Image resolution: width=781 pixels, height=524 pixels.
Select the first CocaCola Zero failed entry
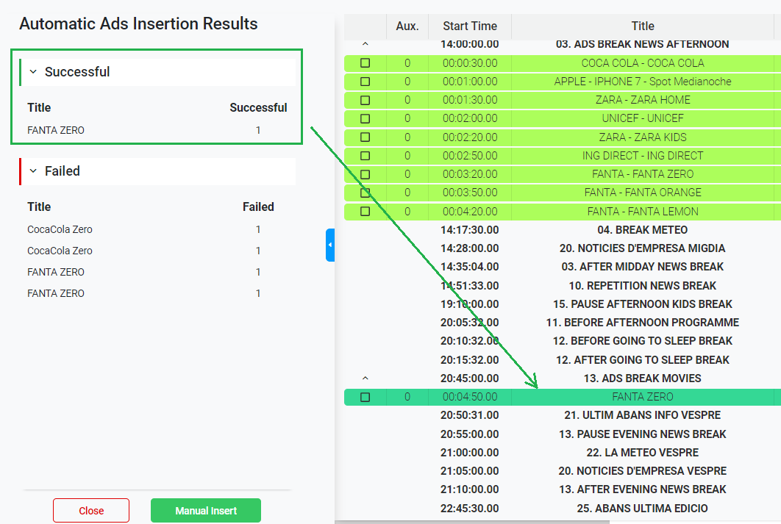pyautogui.click(x=60, y=229)
